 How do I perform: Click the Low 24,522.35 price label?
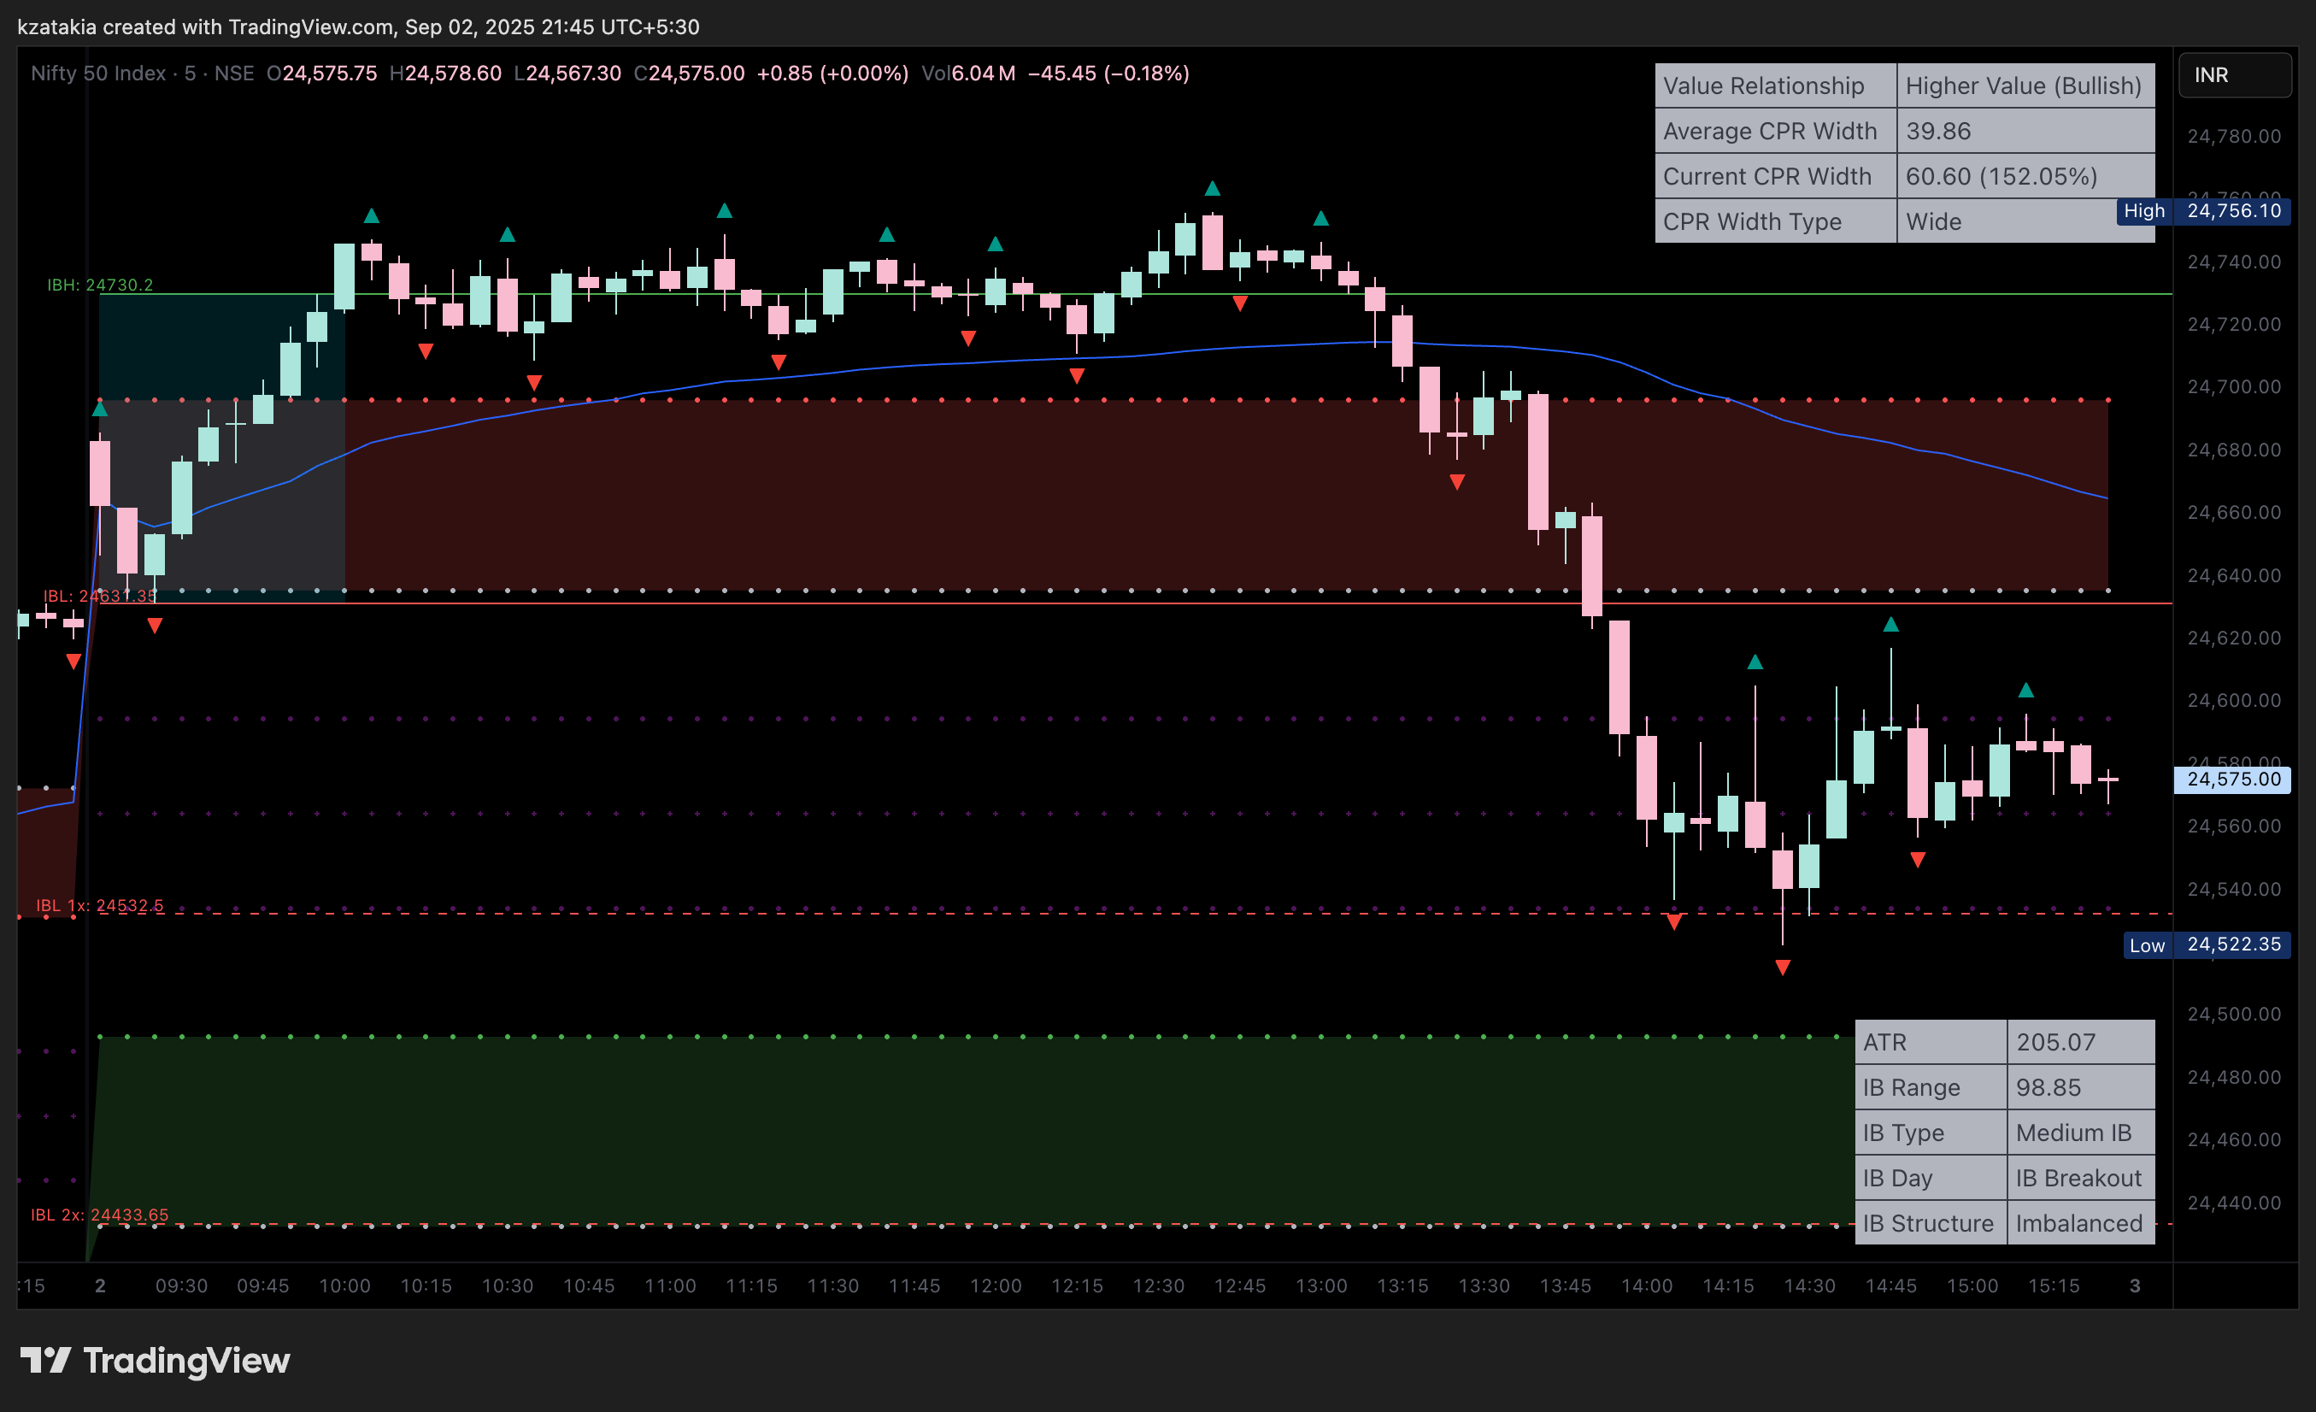(x=2206, y=944)
